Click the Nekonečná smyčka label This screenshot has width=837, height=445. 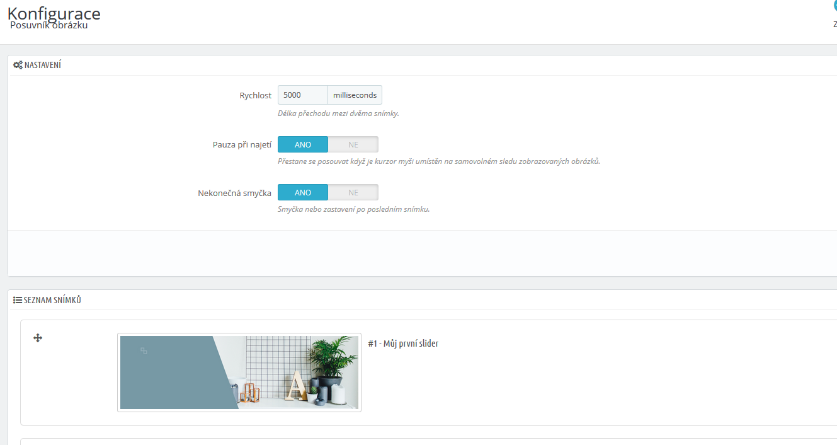234,193
